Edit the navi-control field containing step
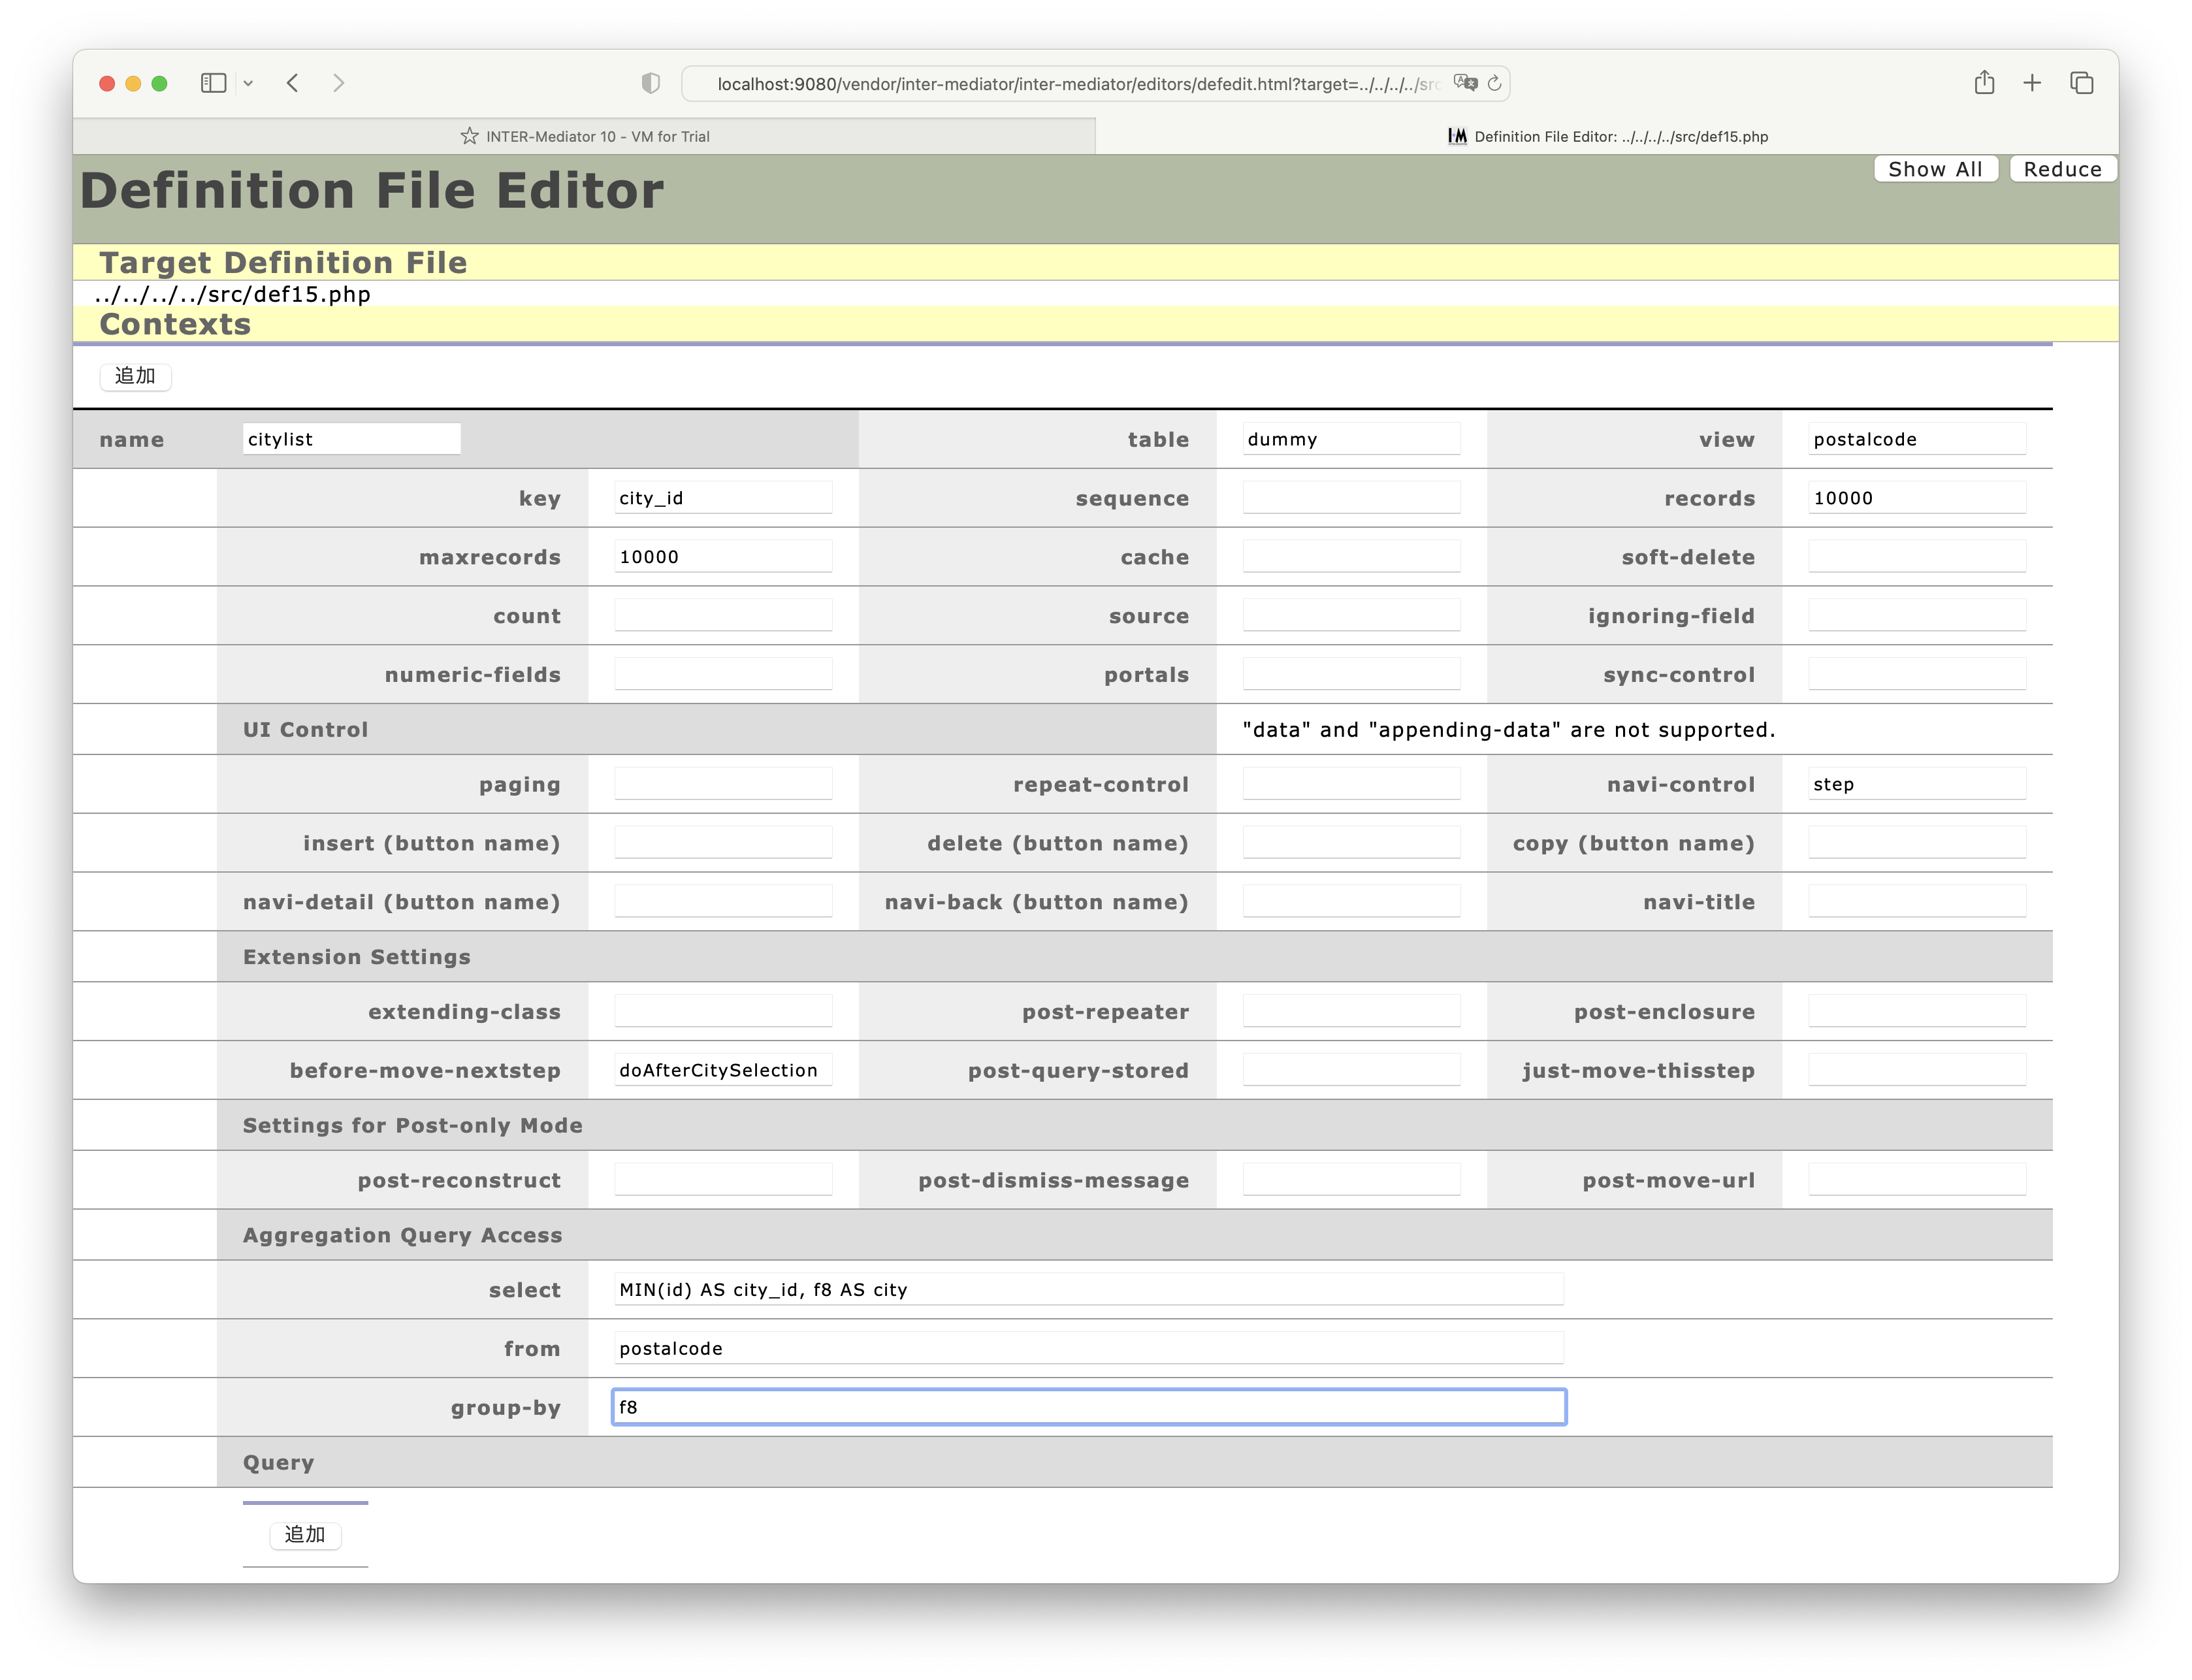This screenshot has width=2192, height=1680. click(x=1917, y=784)
